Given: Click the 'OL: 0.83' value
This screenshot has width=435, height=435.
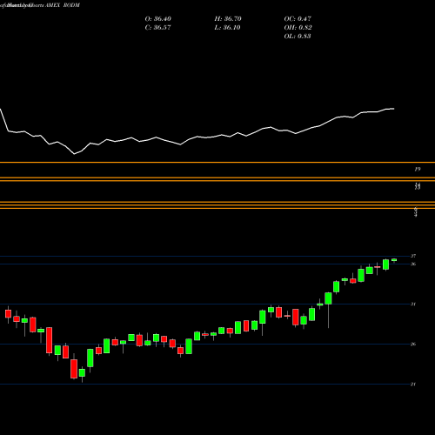Looking at the screenshot, I should click(298, 37).
